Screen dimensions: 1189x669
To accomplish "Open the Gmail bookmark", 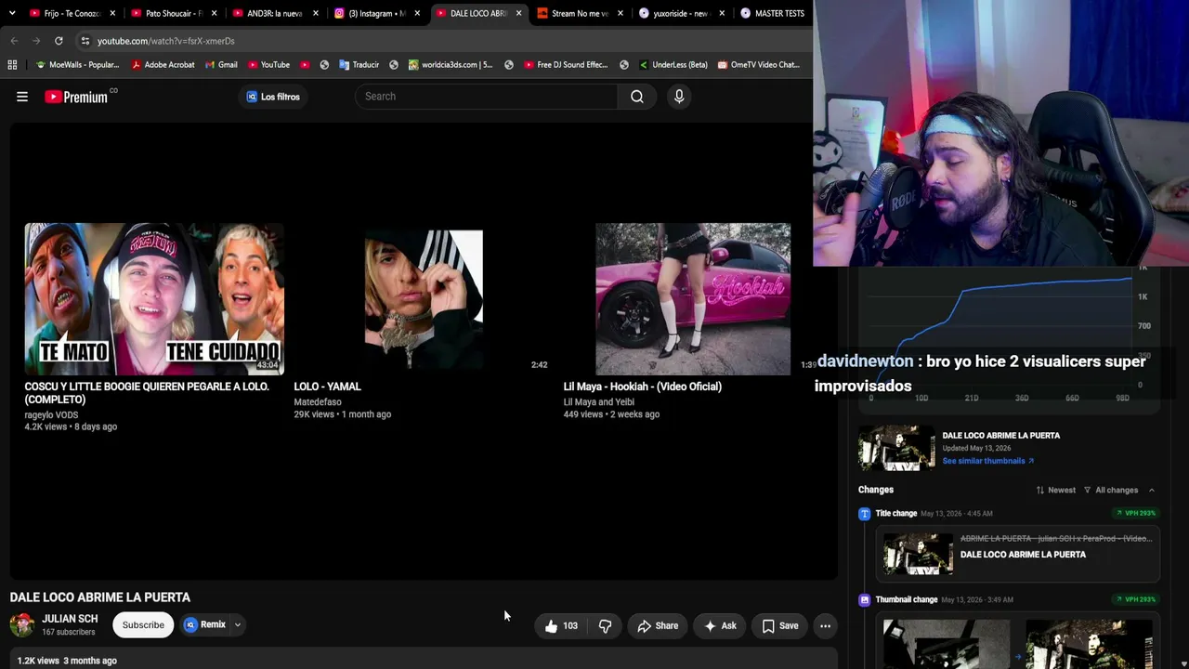I will (x=221, y=65).
